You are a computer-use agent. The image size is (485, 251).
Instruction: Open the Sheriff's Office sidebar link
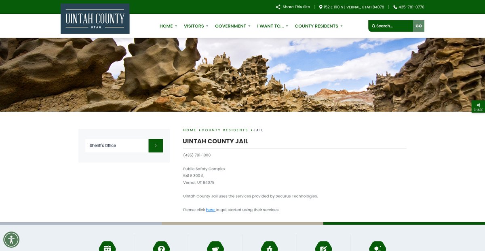point(117,146)
